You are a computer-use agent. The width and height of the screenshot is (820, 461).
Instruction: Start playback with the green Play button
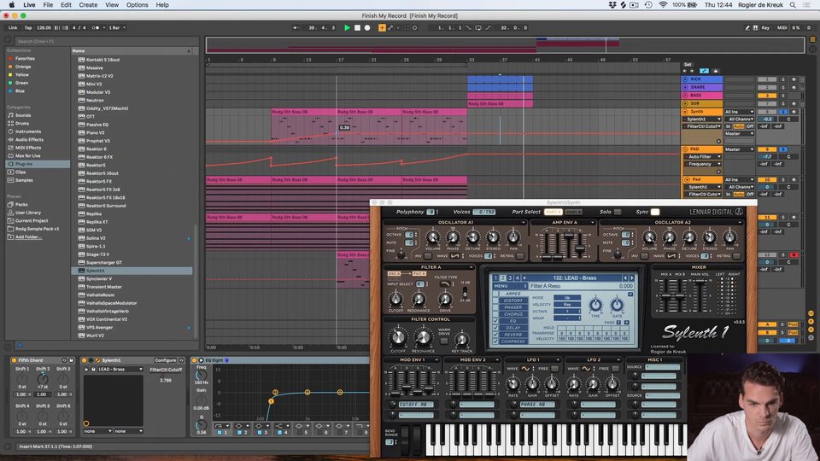click(347, 27)
